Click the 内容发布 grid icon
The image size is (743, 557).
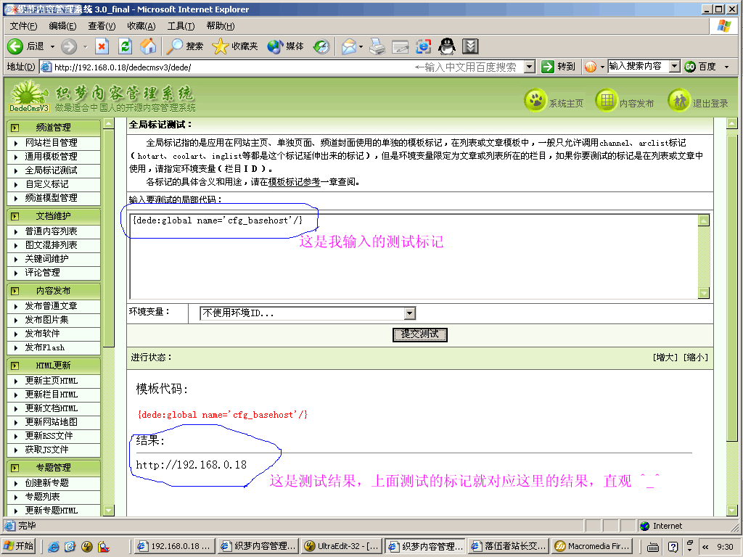(x=606, y=102)
